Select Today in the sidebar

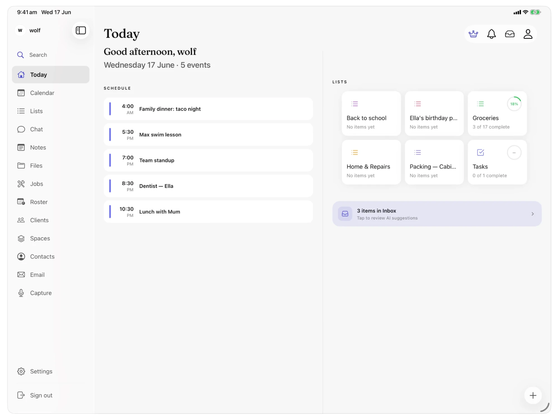(x=51, y=75)
